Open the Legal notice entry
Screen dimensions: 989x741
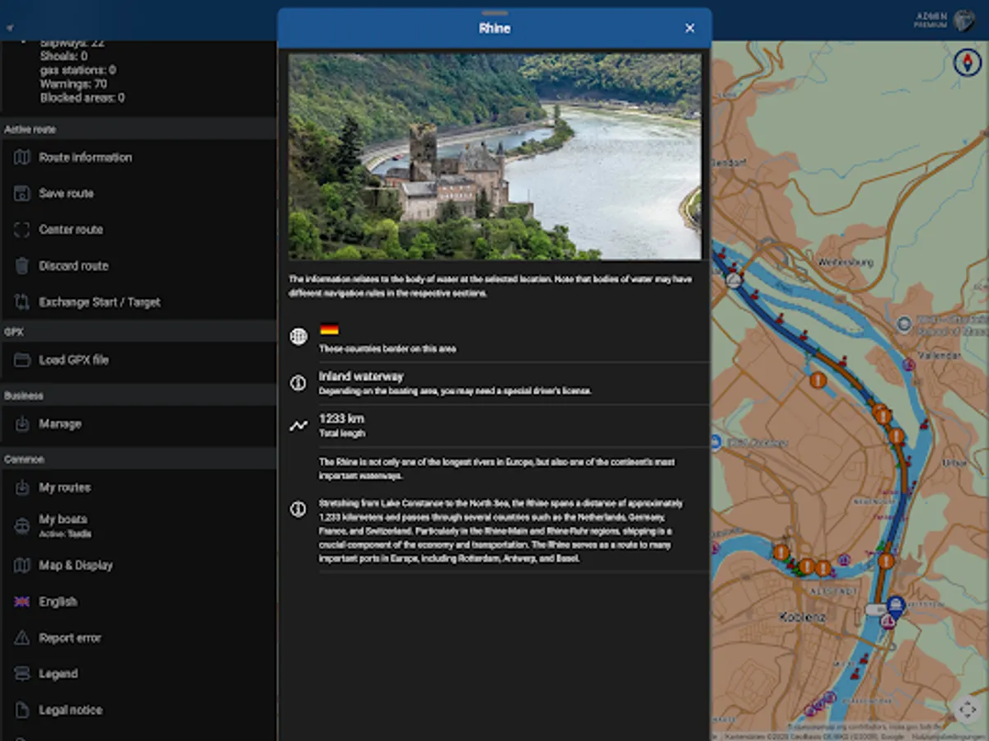click(21, 710)
